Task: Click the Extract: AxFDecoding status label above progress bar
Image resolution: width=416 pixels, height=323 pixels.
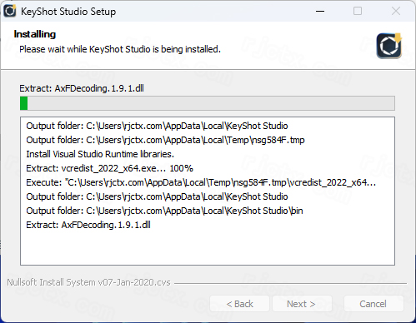Action: click(x=82, y=88)
